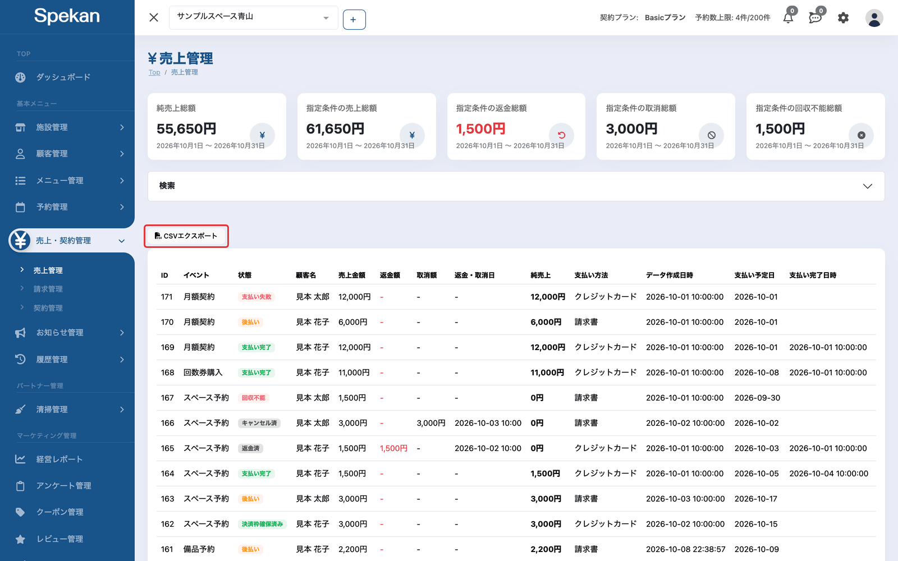The height and width of the screenshot is (561, 898).
Task: Expand 顧客管理 menu
Action: coord(67,154)
